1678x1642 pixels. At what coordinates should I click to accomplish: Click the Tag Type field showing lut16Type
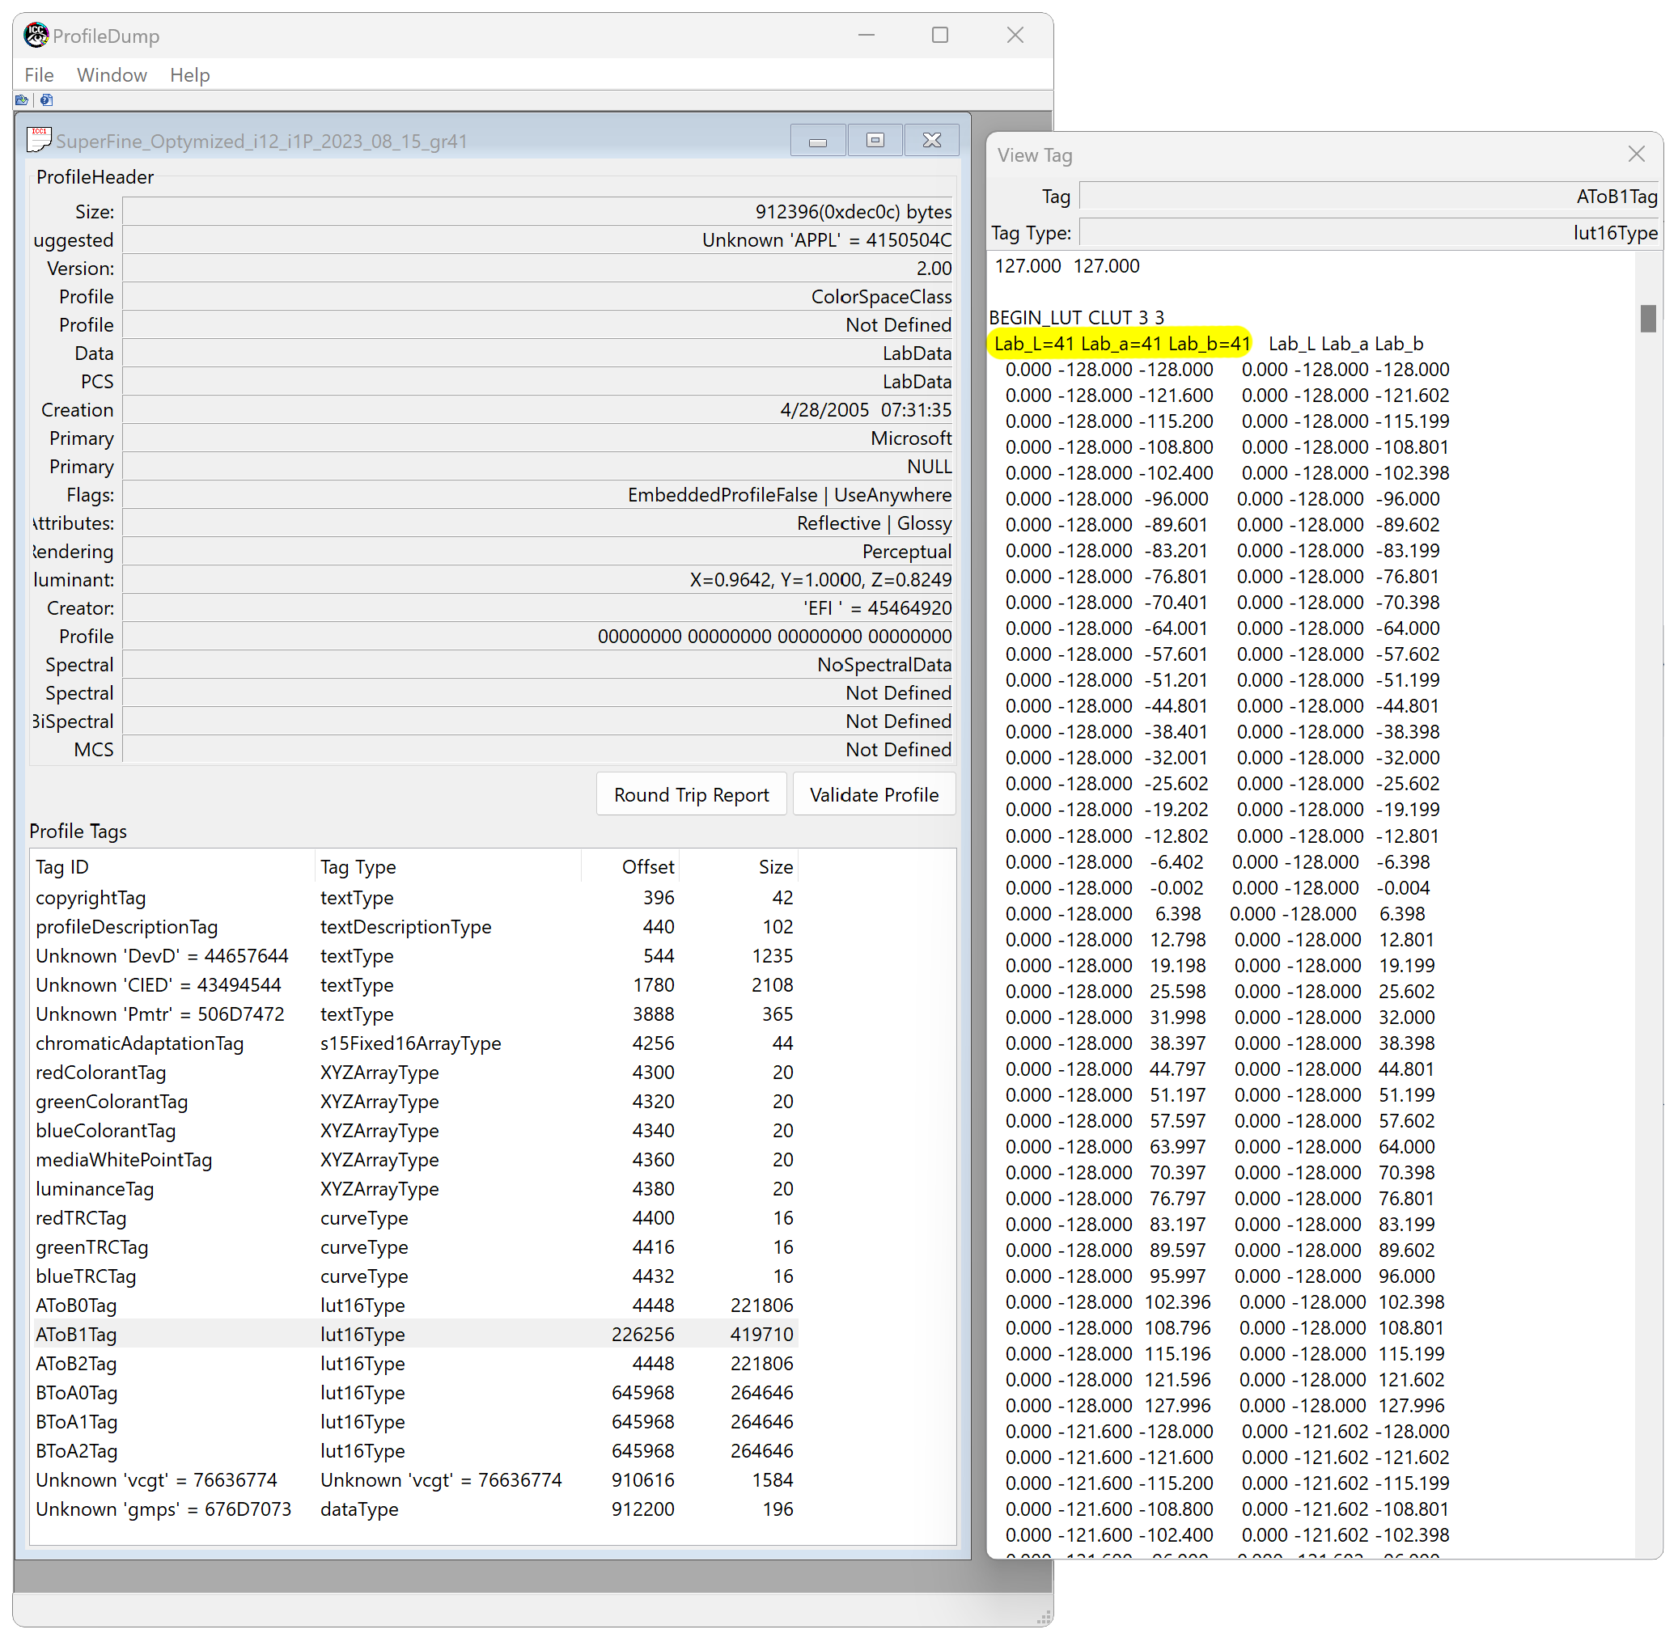[1369, 233]
